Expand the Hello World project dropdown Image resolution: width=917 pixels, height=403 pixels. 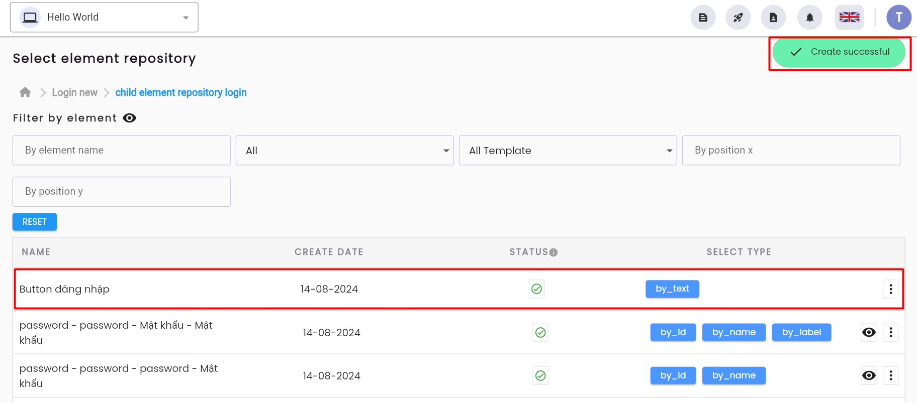click(104, 18)
